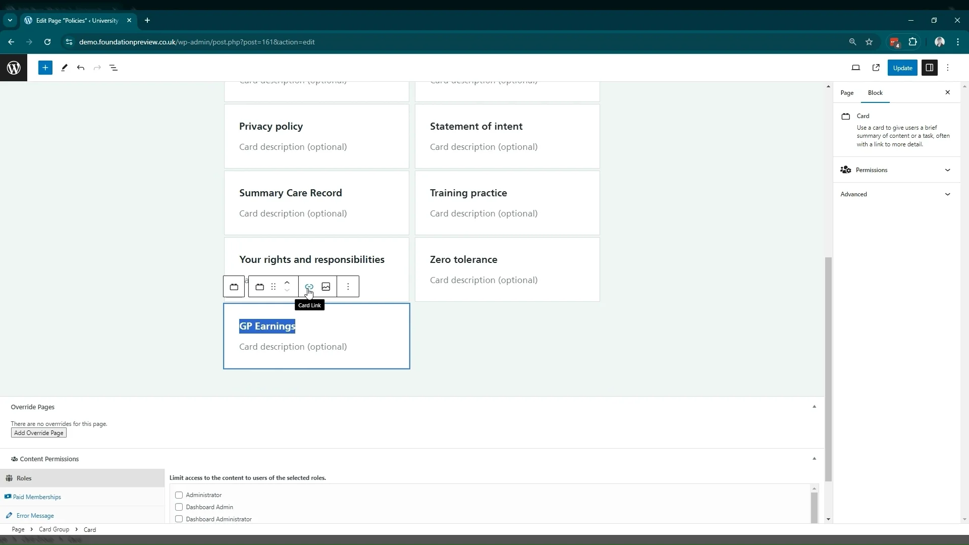Click Card in the breadcrumb
The height and width of the screenshot is (545, 969).
coord(90,529)
